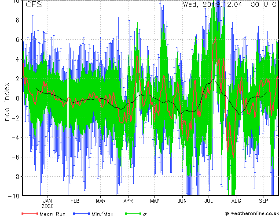Click the MAR month axis label
The height and width of the screenshot is (216, 279).
[x=101, y=201]
